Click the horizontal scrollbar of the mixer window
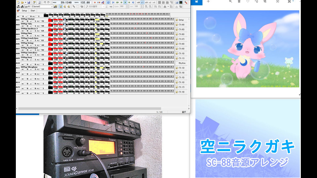The height and width of the screenshot is (178, 317). (x=90, y=108)
